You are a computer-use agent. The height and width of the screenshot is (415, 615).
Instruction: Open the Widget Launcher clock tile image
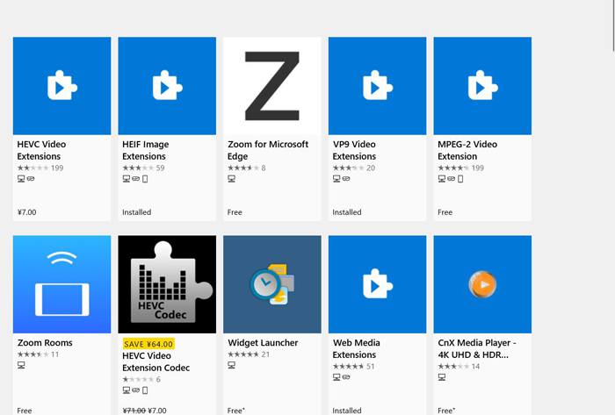pyautogui.click(x=272, y=284)
